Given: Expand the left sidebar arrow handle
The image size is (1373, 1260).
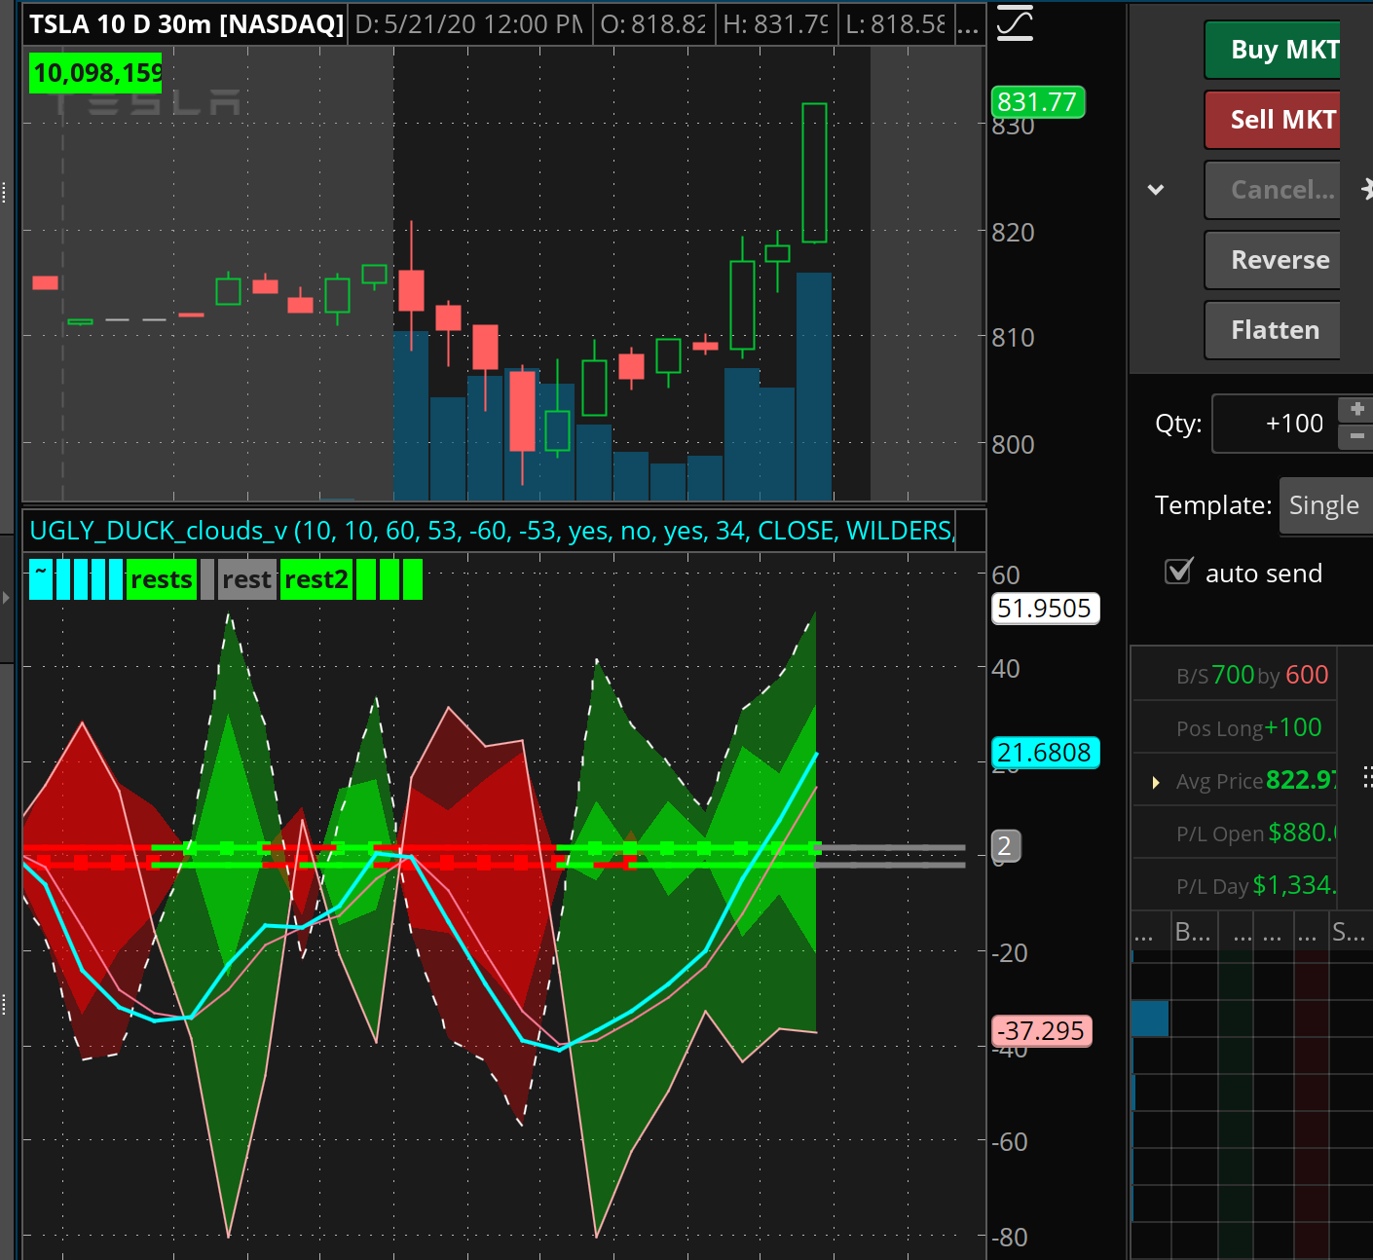Looking at the screenshot, I should (6, 597).
